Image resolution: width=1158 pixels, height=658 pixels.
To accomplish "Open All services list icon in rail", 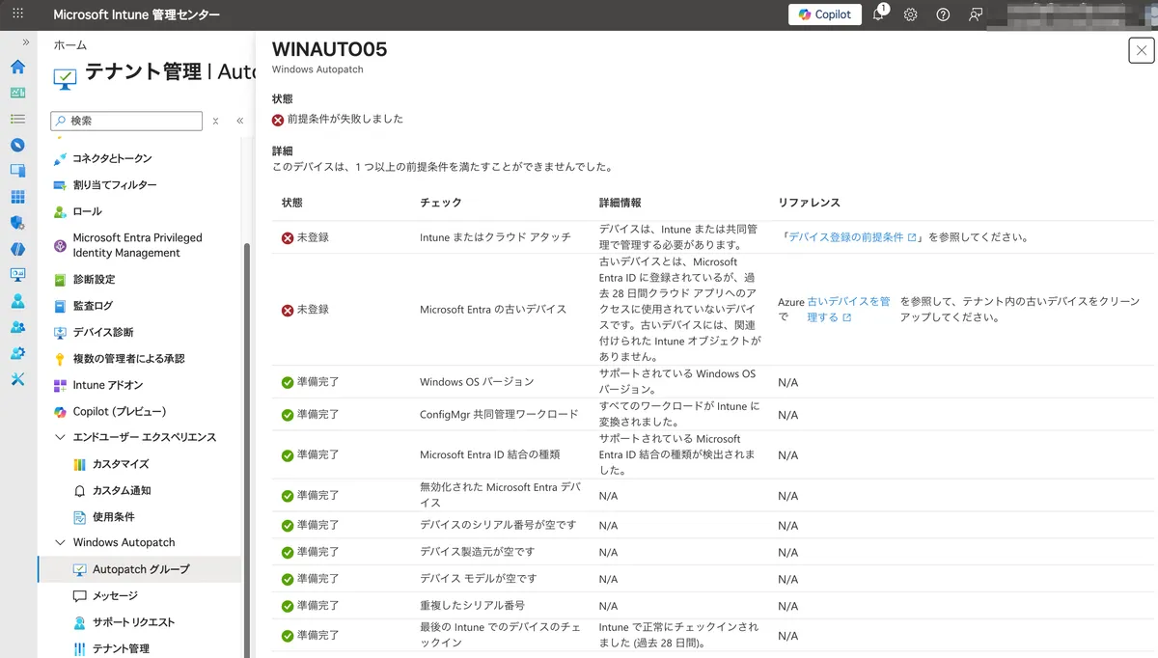I will 17,119.
